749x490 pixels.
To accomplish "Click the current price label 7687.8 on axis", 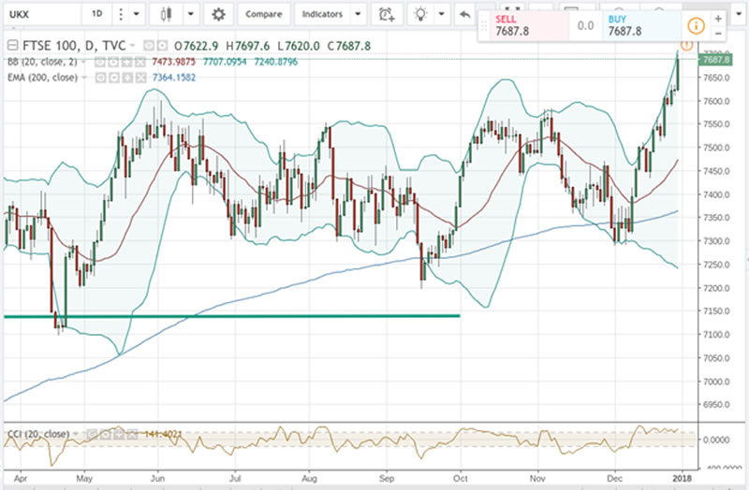I will point(715,60).
